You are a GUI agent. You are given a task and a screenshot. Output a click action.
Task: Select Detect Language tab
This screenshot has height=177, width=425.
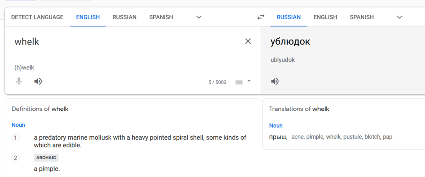click(x=37, y=17)
